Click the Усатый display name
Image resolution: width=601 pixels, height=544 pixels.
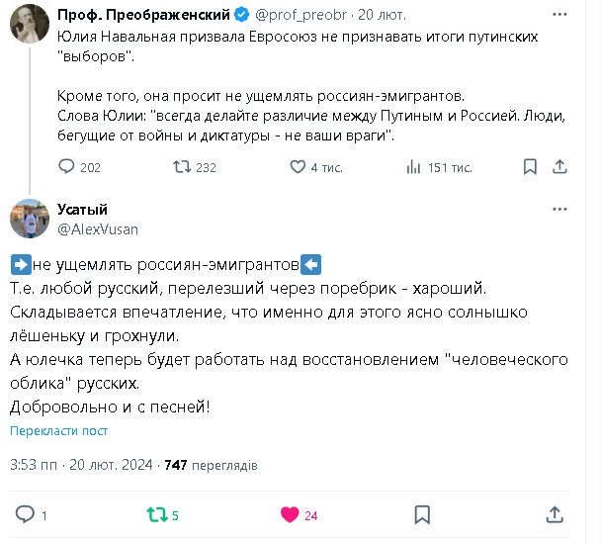tap(83, 209)
